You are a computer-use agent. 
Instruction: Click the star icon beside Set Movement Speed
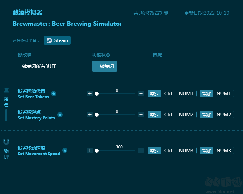pyautogui.click(x=65, y=150)
